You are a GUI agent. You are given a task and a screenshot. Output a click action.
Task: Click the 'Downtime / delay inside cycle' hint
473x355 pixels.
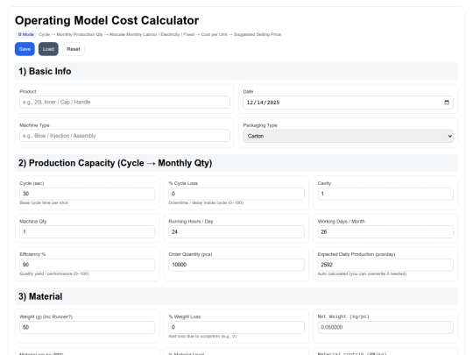pyautogui.click(x=206, y=202)
